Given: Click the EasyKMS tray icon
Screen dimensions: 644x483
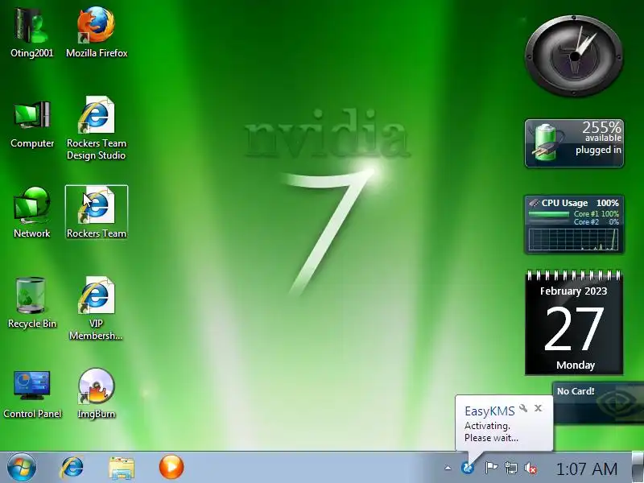Looking at the screenshot, I should (x=468, y=468).
